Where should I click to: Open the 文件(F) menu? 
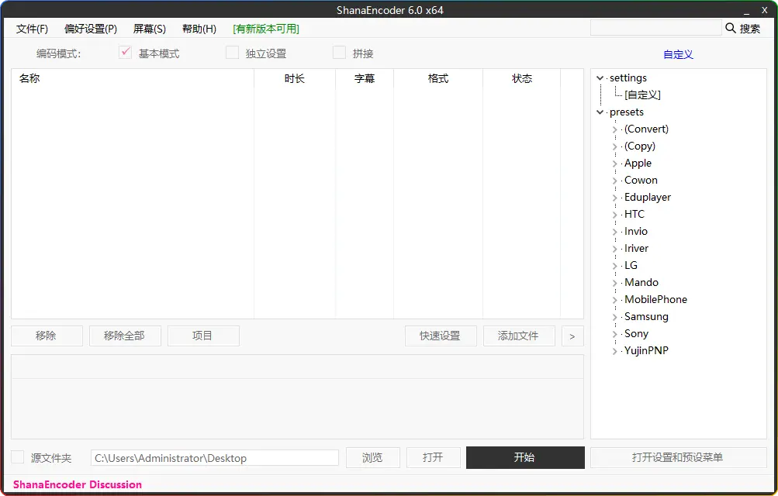coord(32,29)
